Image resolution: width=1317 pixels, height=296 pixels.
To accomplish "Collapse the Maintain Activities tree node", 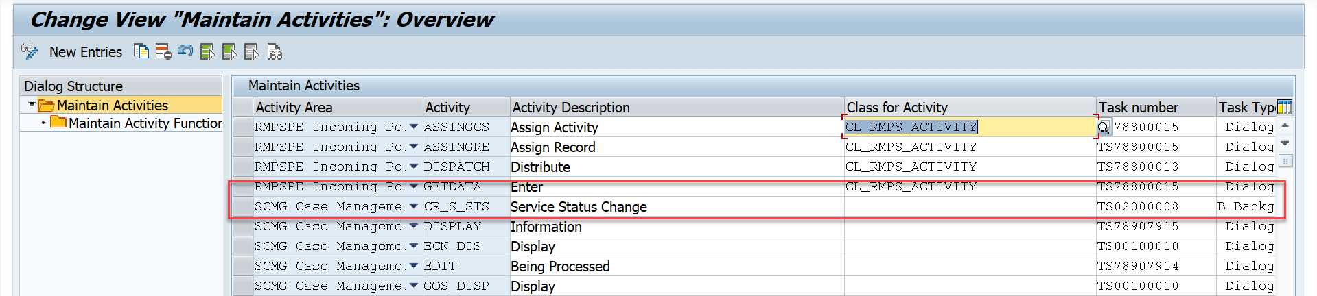I will pos(32,105).
